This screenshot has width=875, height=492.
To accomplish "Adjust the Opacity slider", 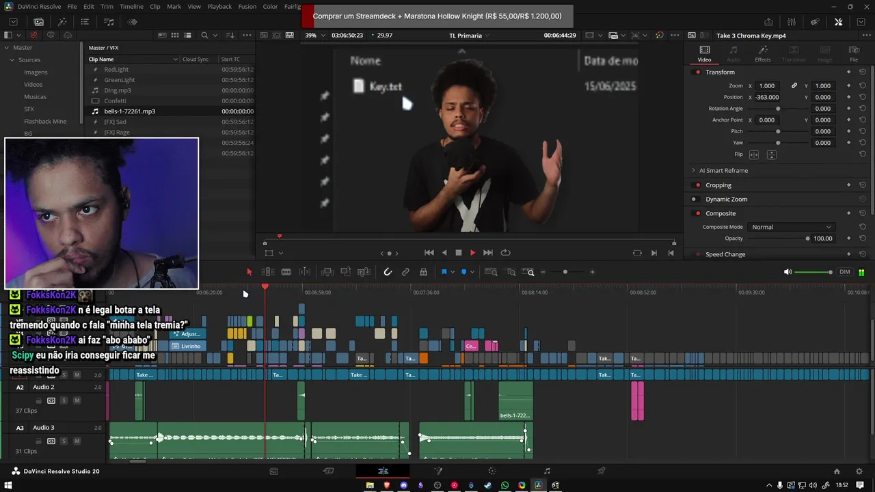I will click(x=777, y=238).
